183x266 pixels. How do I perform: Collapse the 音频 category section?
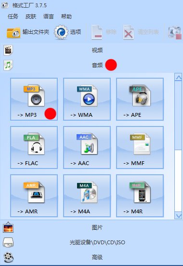pyautogui.click(x=91, y=65)
